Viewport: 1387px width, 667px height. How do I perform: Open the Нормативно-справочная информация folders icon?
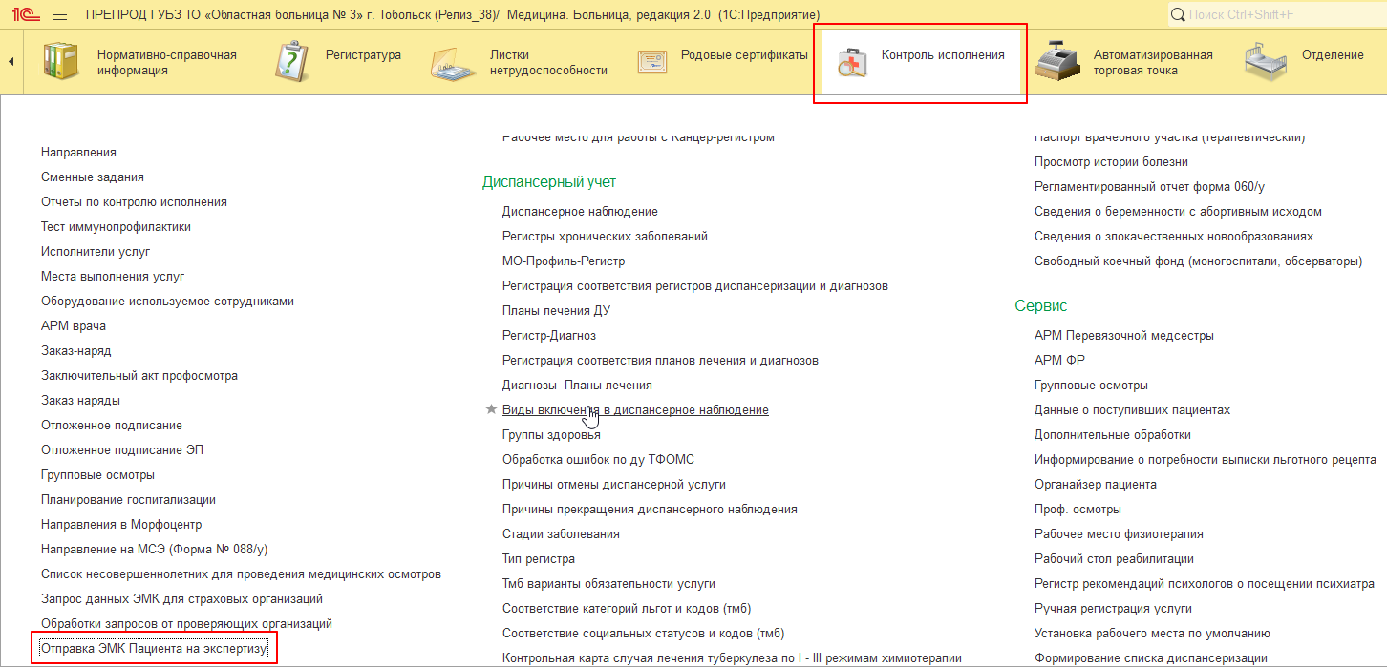(62, 62)
